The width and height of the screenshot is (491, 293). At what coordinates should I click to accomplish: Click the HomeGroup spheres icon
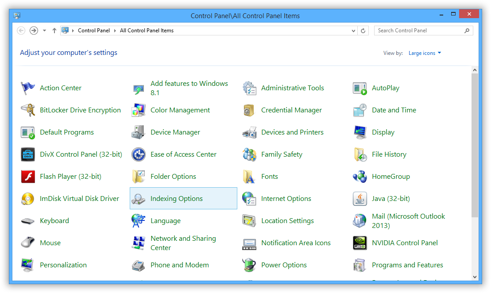click(360, 177)
